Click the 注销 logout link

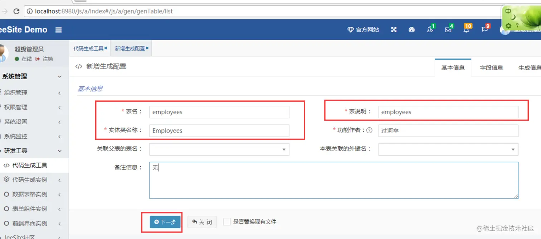[x=44, y=59]
